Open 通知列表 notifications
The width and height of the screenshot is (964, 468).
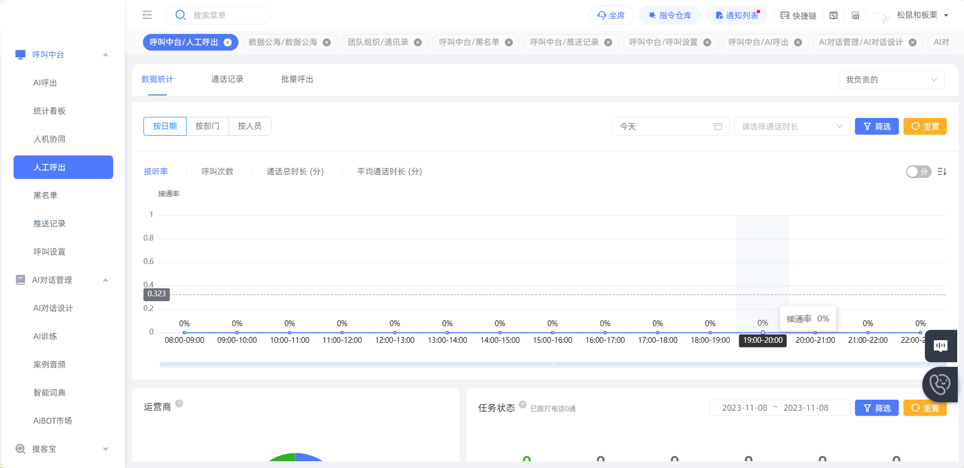738,15
